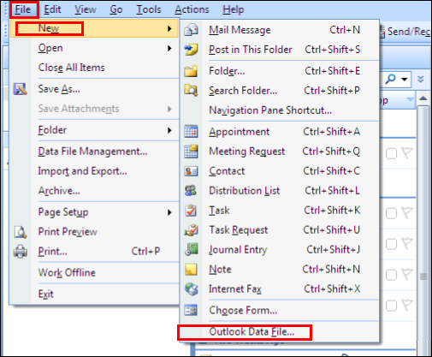Select Outlook Data File... entry

(x=252, y=332)
